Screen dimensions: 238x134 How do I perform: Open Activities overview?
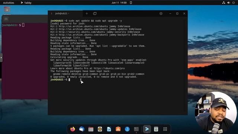[x=9, y=3]
